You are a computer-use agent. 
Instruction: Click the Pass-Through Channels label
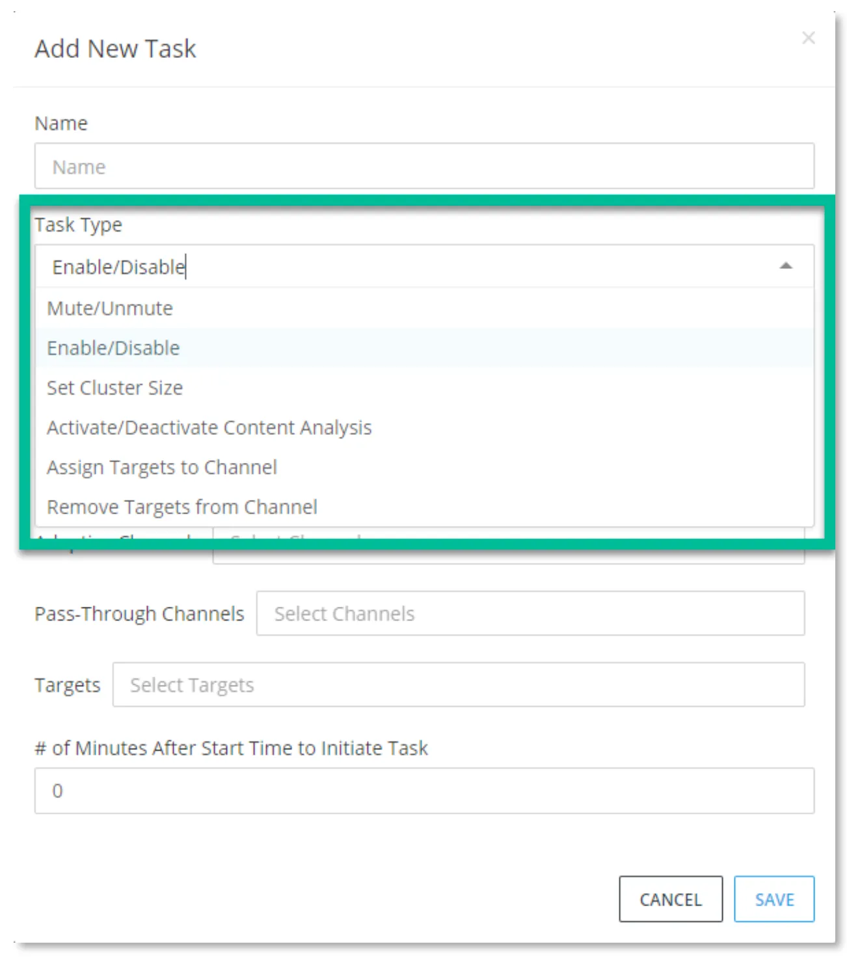pyautogui.click(x=139, y=613)
